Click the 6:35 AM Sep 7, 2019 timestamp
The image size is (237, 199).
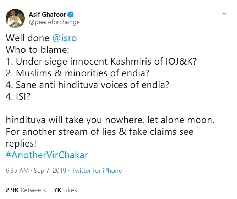click(x=36, y=171)
